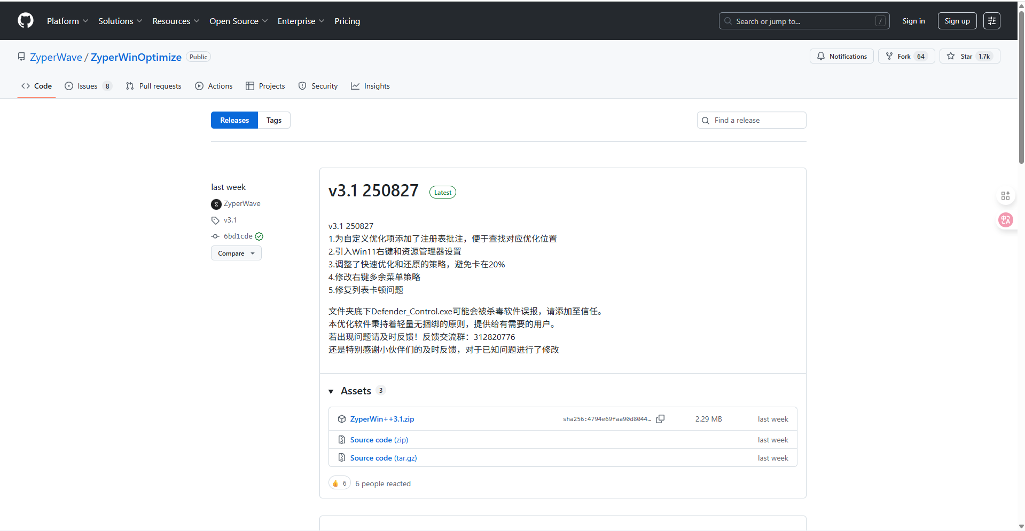
Task: Open ZyperWave author link beside avatar
Action: (242, 203)
